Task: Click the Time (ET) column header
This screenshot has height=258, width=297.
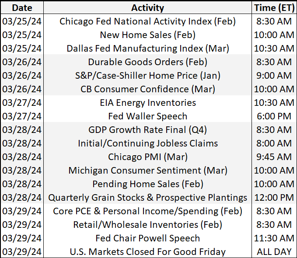Action: (x=274, y=8)
